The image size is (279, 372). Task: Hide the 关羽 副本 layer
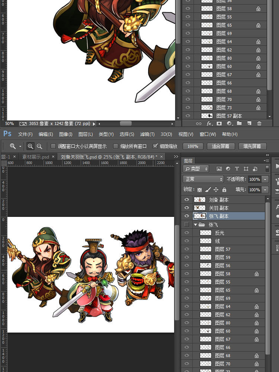coord(187,208)
